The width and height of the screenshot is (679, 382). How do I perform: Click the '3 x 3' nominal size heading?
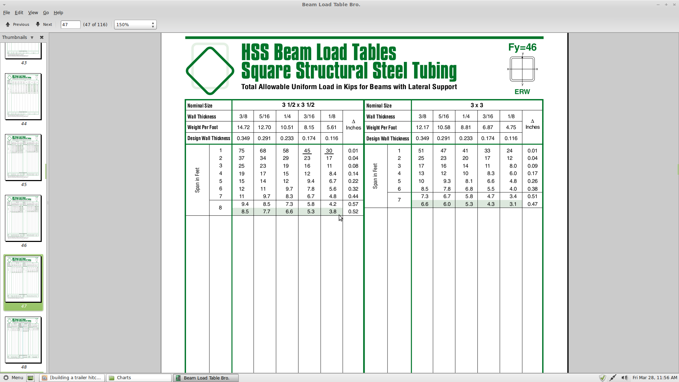pyautogui.click(x=477, y=105)
